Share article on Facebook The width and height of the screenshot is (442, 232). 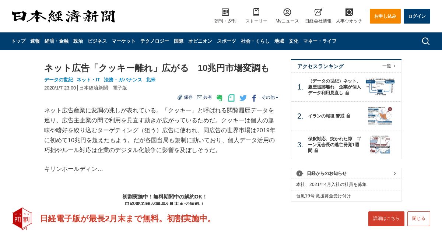pyautogui.click(x=254, y=98)
